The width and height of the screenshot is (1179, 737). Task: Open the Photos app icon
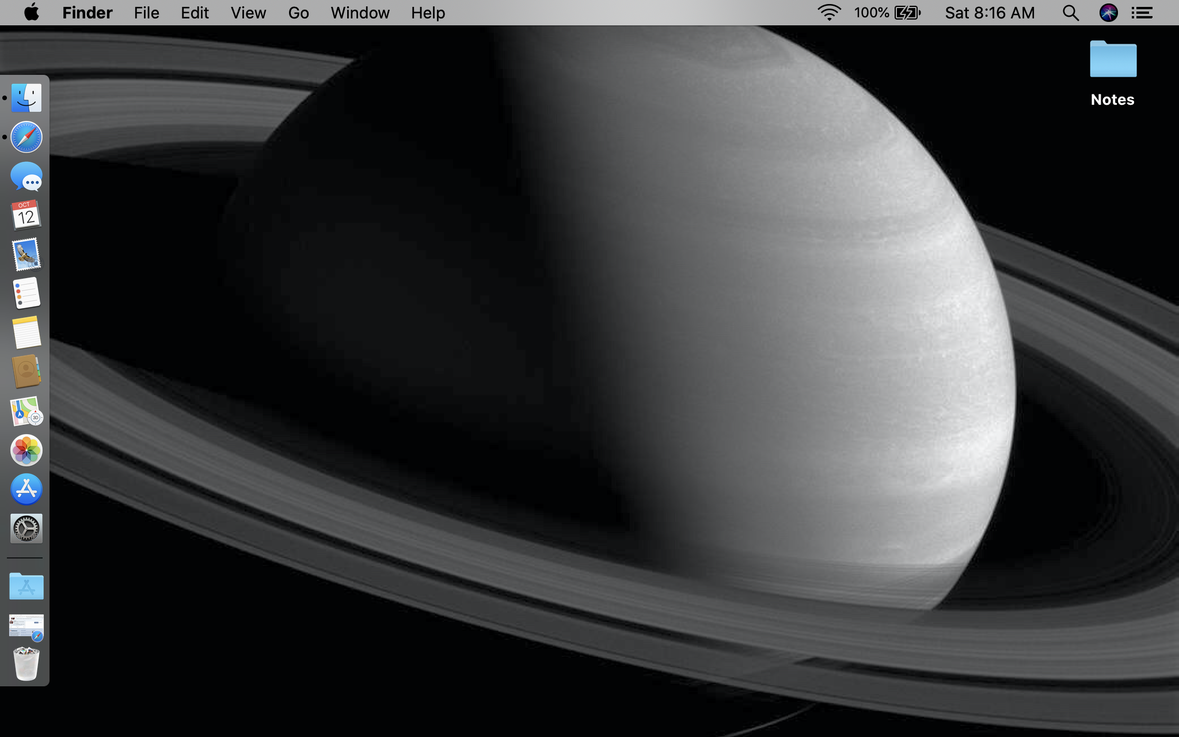(x=26, y=450)
